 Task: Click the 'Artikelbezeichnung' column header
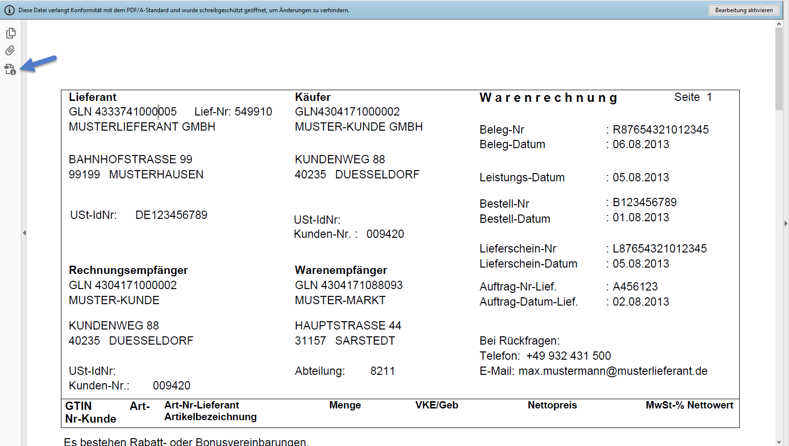pyautogui.click(x=210, y=417)
